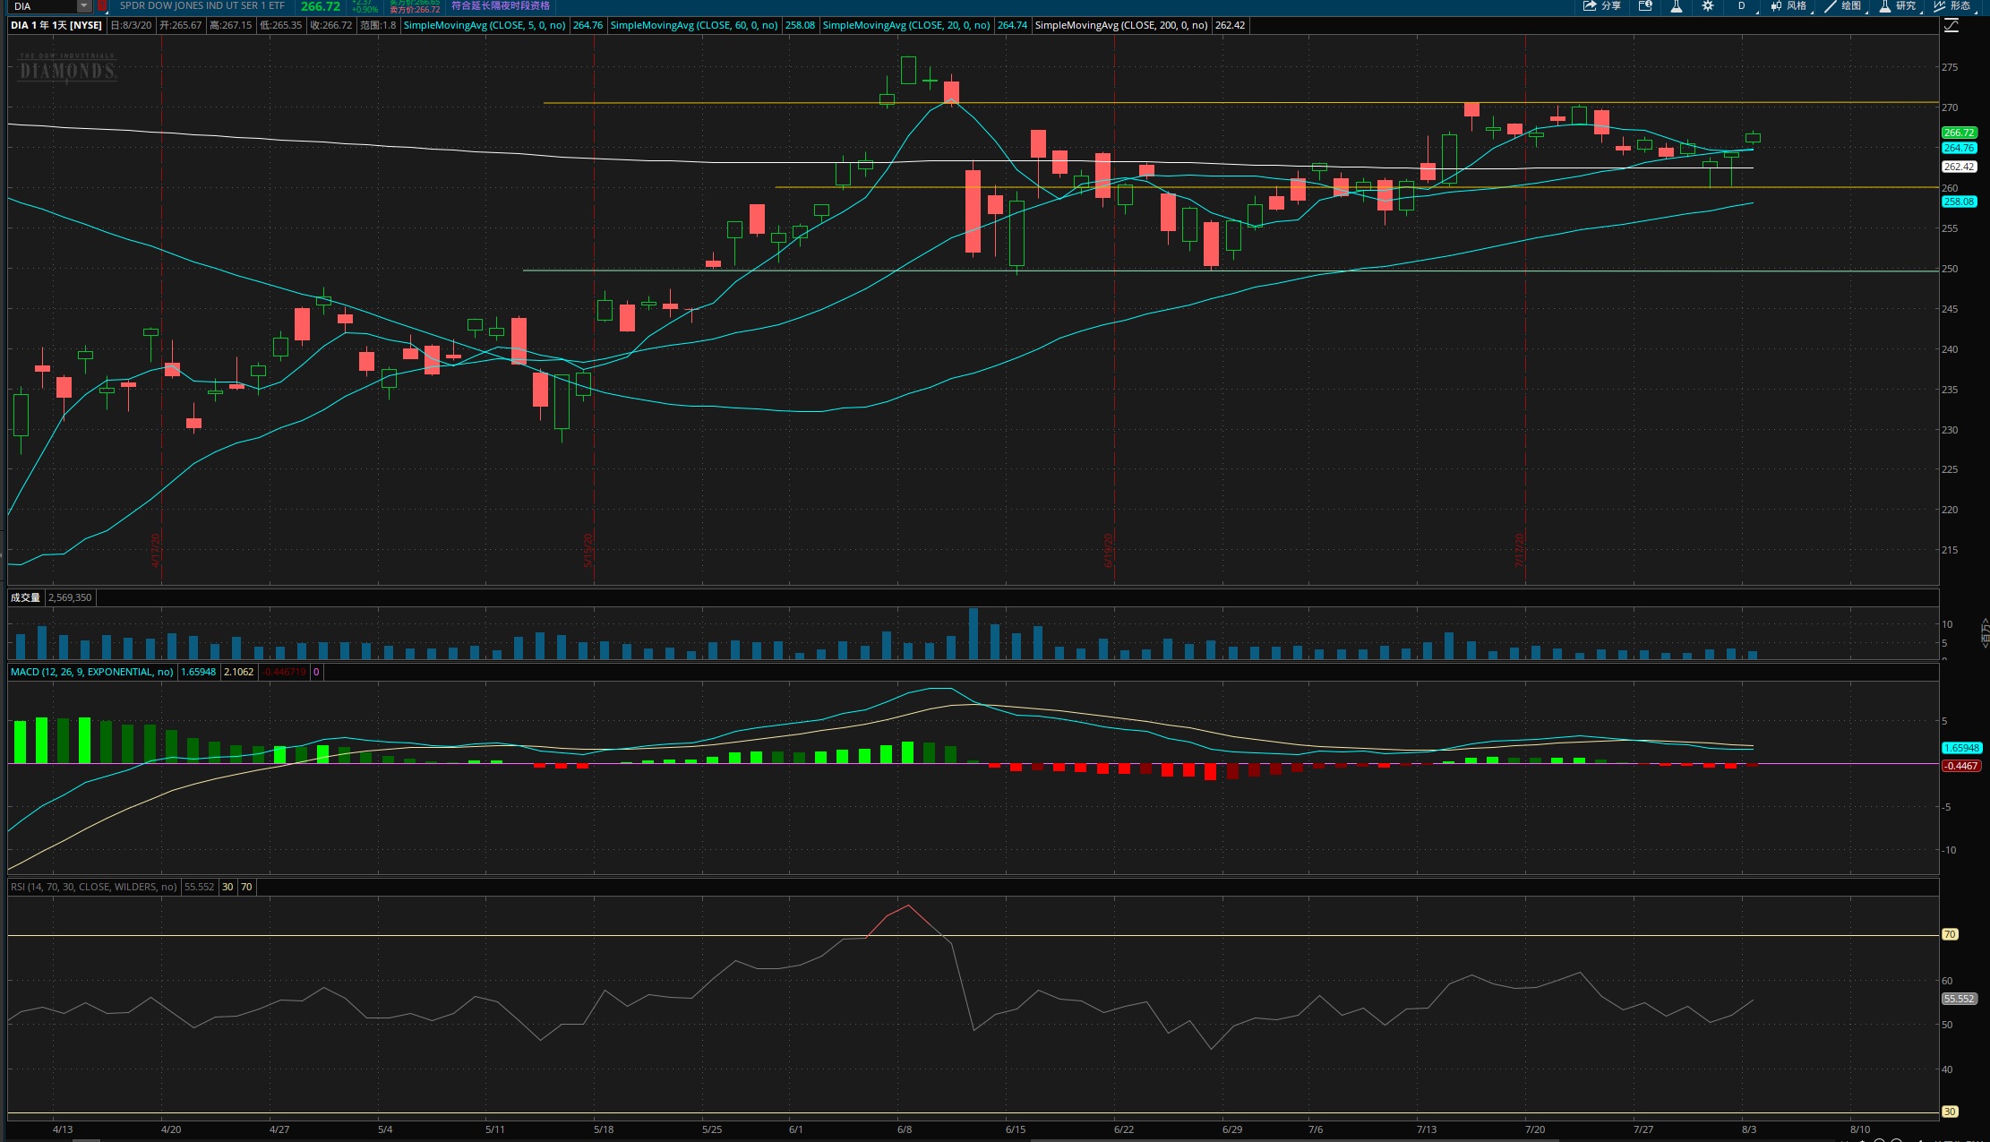The image size is (1990, 1142).
Task: Click the SPDR DOW JONES IND UT SER 1 ETF name
Action: pos(202,5)
